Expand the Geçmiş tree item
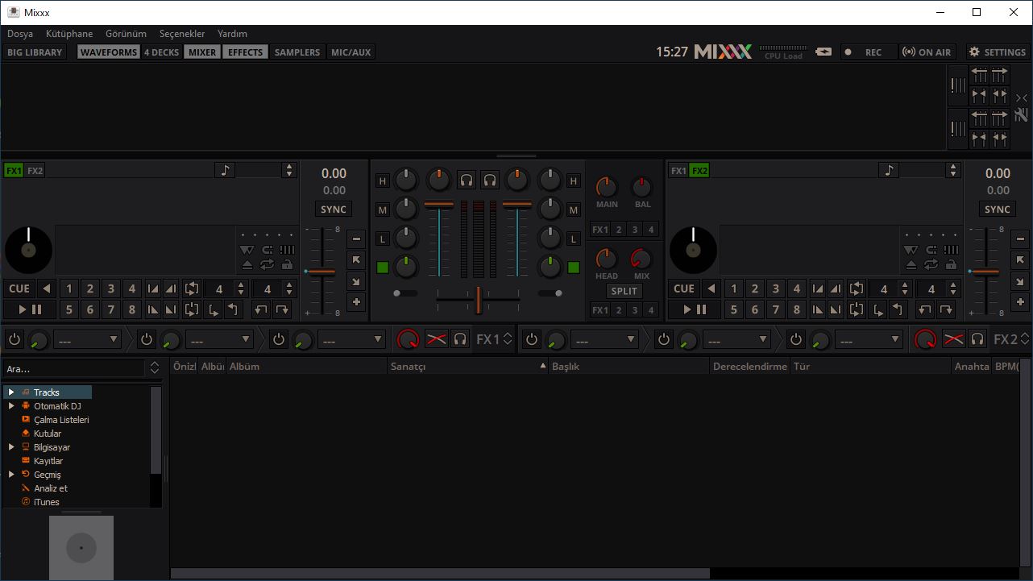 click(x=11, y=475)
